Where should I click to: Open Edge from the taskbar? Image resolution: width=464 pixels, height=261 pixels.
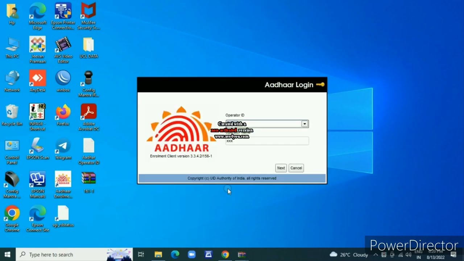[175, 254]
